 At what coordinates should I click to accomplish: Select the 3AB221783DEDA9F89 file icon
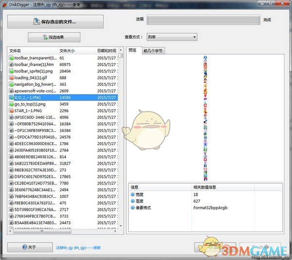(11, 164)
